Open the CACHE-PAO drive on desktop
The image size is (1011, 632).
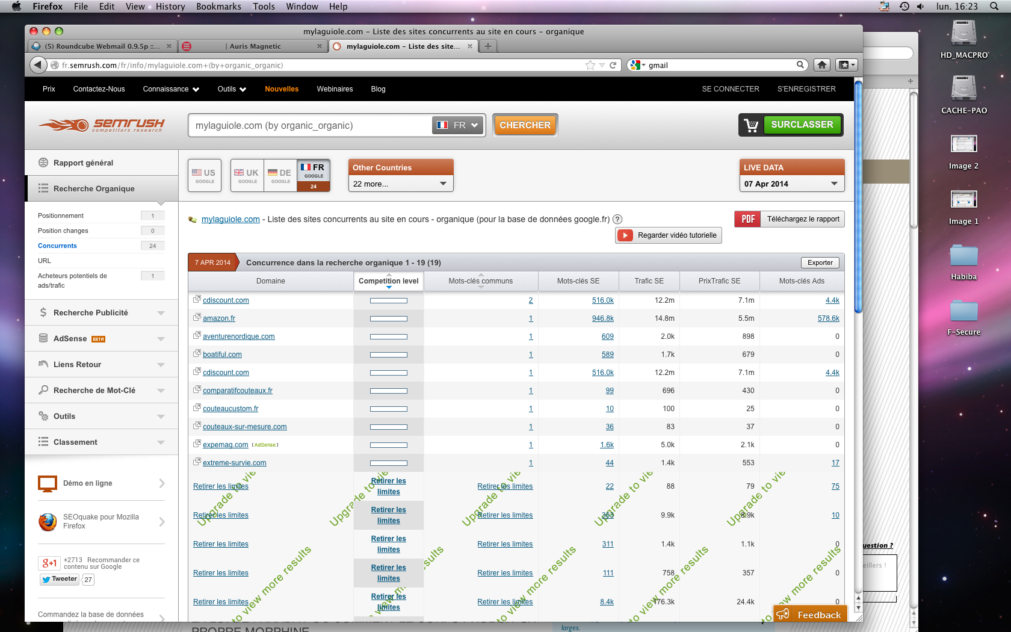click(964, 94)
